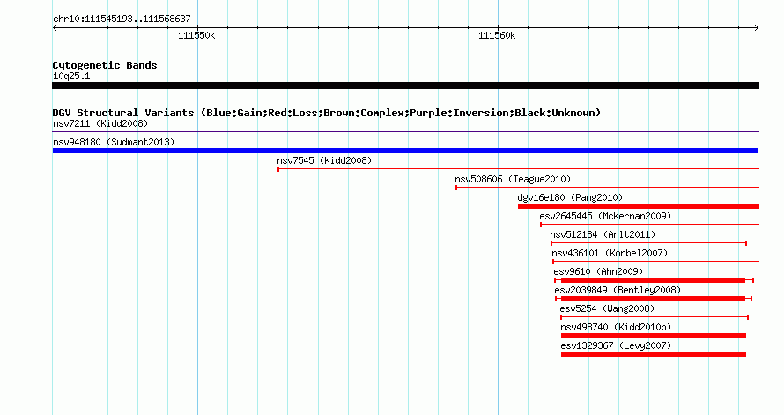Open variant nsv7545 (Kidd2008) label
This screenshot has width=784, height=415.
(x=324, y=160)
